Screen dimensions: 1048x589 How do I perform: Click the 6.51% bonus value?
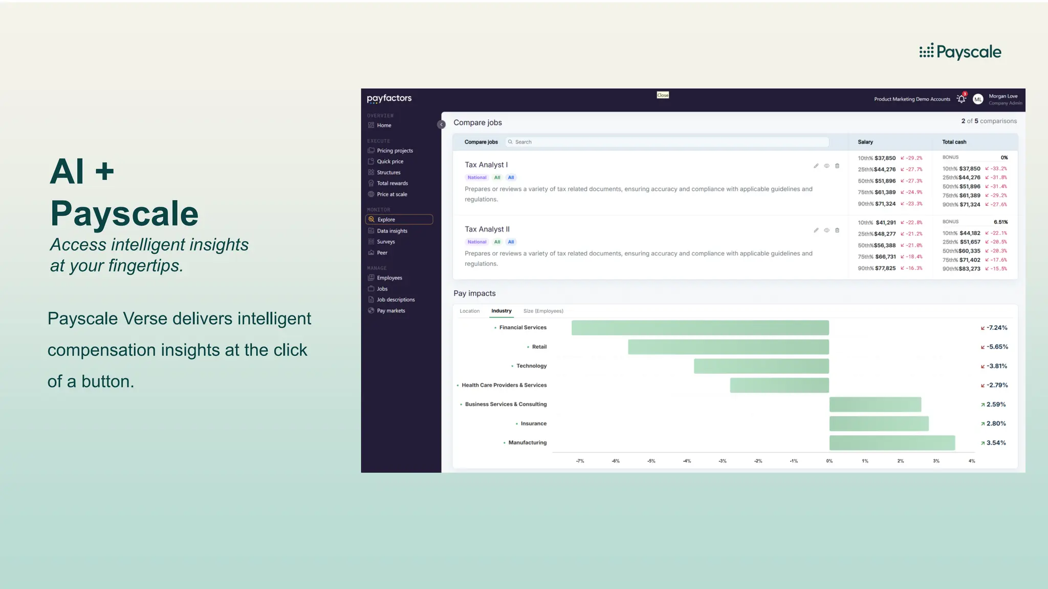pos(1000,222)
